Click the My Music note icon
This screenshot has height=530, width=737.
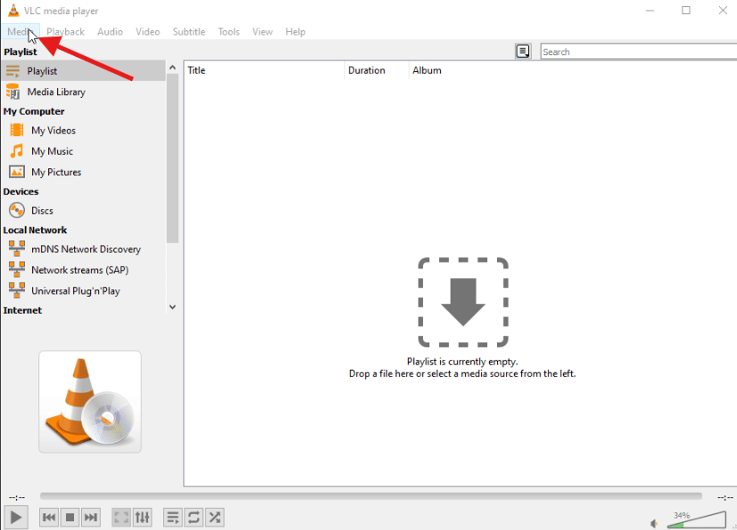pyautogui.click(x=16, y=151)
